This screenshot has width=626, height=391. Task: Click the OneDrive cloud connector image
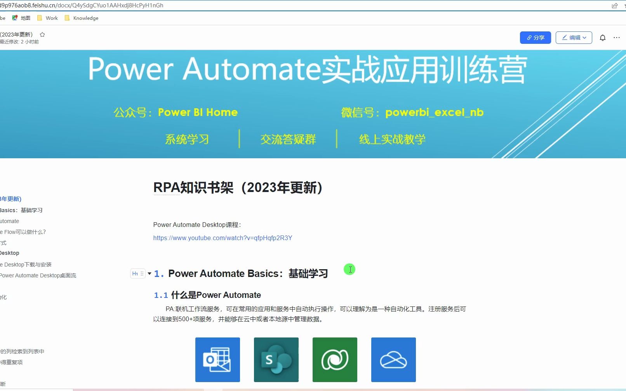point(393,360)
